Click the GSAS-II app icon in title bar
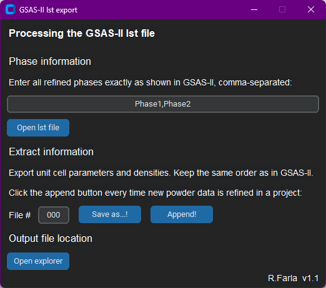Viewport: 326px width, 288px height. click(x=11, y=9)
